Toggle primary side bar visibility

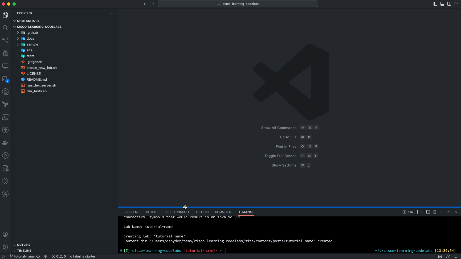435,4
